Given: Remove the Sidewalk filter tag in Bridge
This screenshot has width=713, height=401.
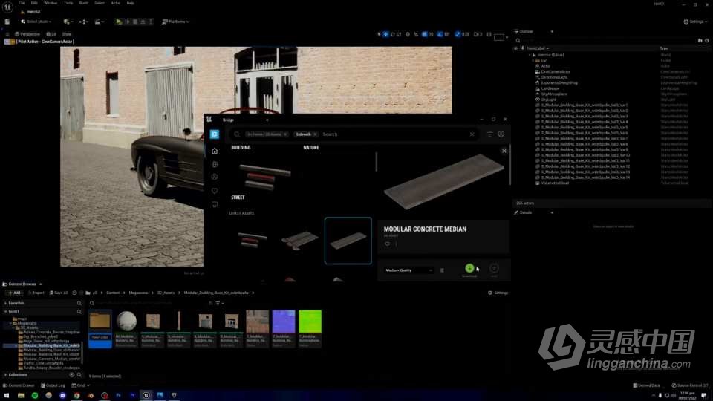Looking at the screenshot, I should 315,134.
